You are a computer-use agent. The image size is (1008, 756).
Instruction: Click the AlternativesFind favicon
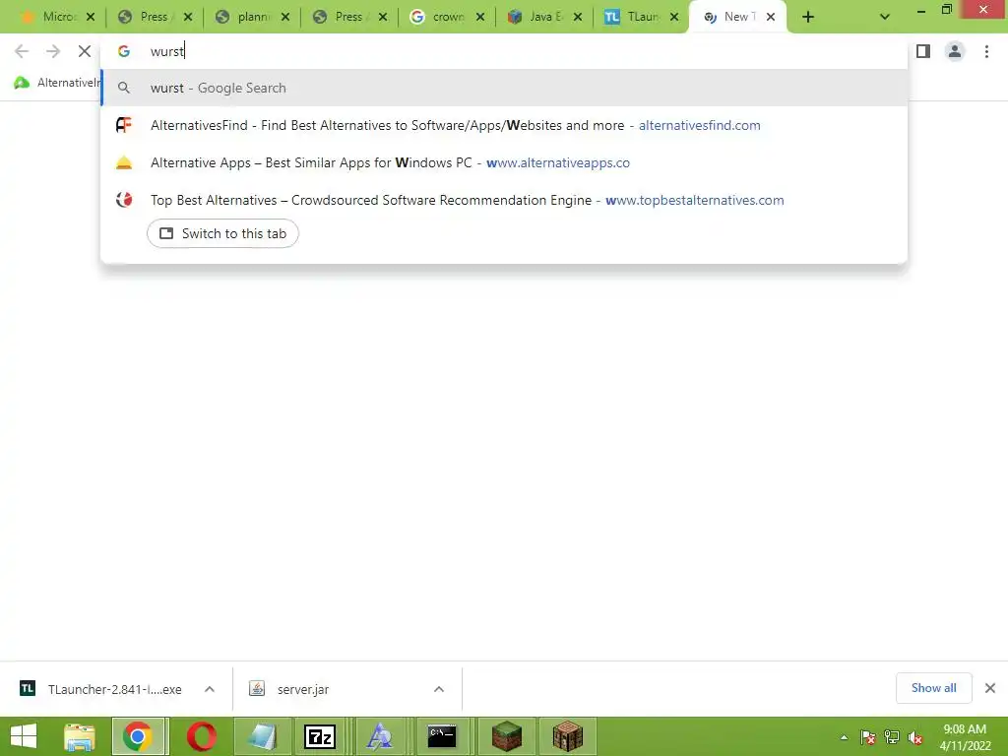pos(124,125)
